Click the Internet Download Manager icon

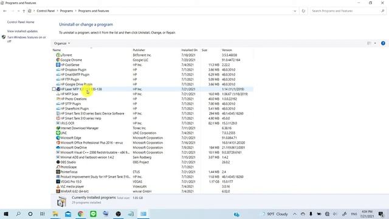pos(58,128)
